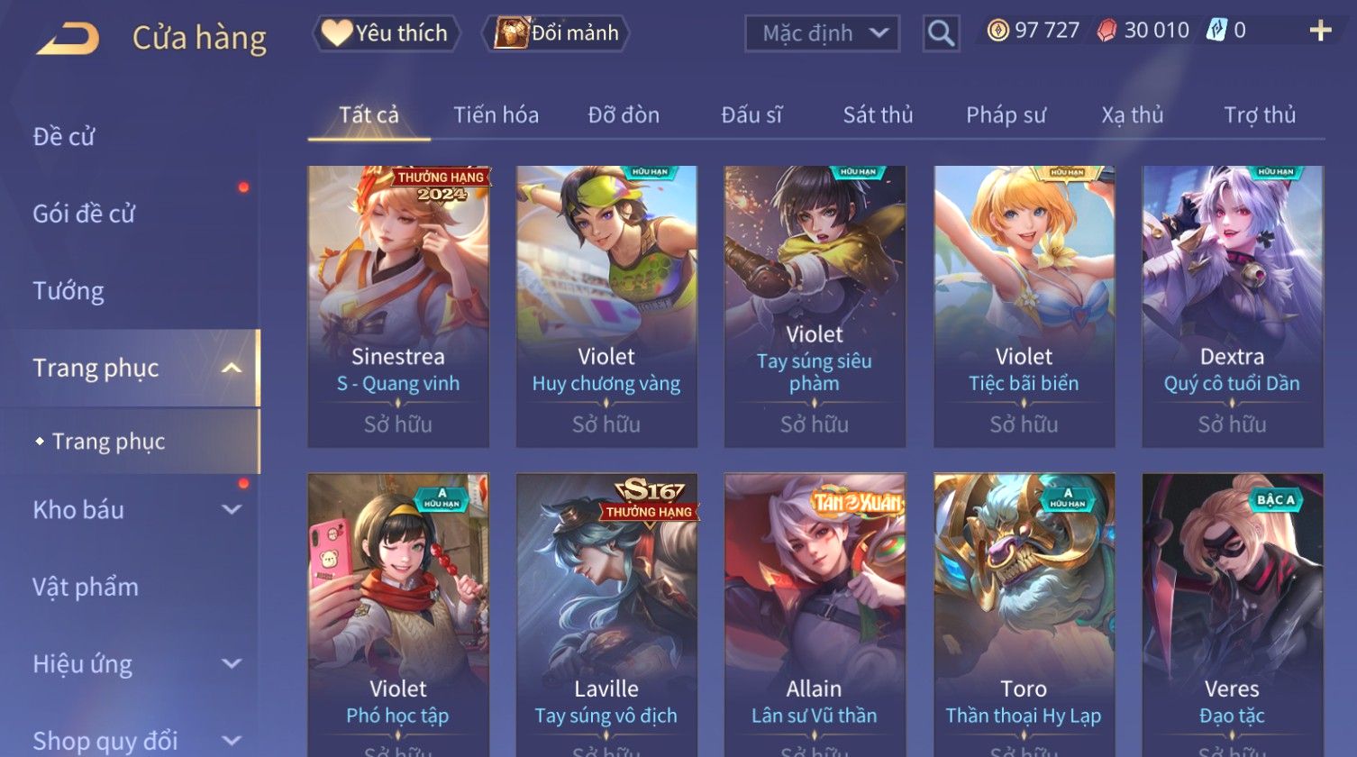Click the golden back arrow icon
Image resolution: width=1357 pixels, height=757 pixels.
click(x=68, y=39)
